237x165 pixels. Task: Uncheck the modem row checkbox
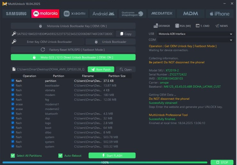coord(13,95)
